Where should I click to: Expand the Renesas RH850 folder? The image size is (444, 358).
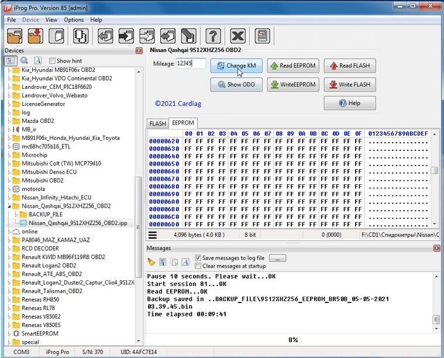9,300
